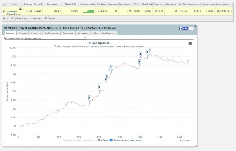This screenshot has height=151, width=236.
Task: Sort by the 'Общий ROI' column header
Action: point(70,4)
